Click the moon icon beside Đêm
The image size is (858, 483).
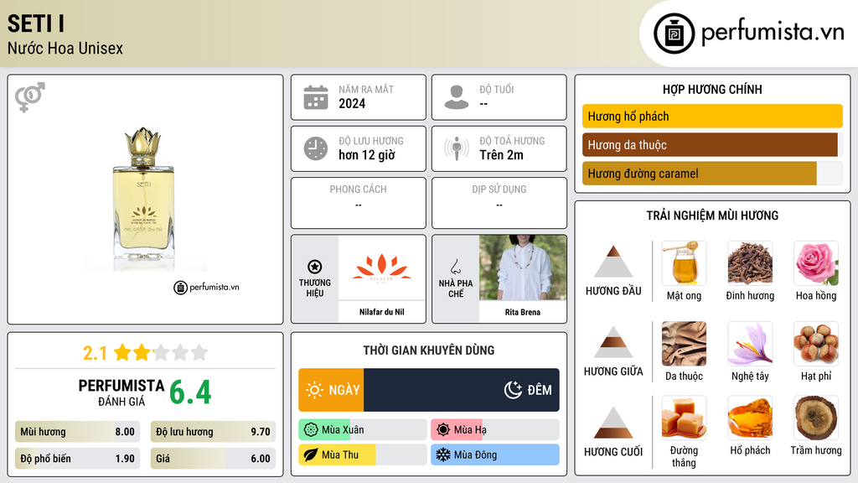[513, 390]
